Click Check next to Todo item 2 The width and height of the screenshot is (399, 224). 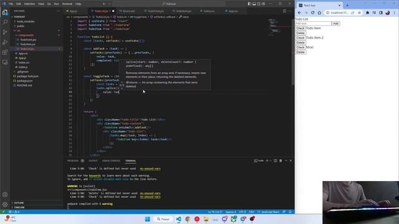click(x=300, y=37)
